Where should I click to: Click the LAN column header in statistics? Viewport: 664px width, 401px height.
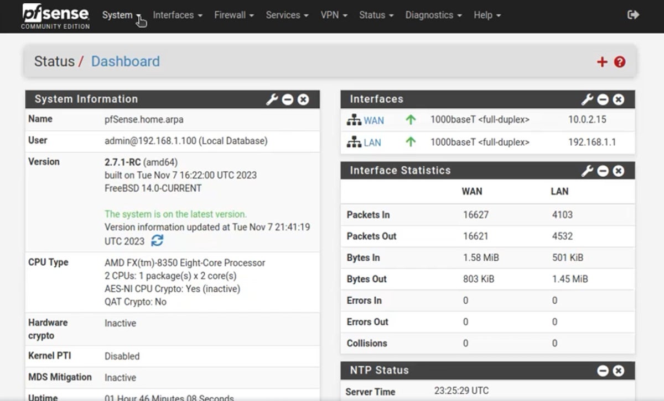(x=559, y=191)
